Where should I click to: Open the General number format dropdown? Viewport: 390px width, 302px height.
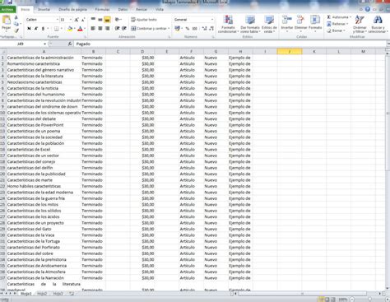[211, 20]
